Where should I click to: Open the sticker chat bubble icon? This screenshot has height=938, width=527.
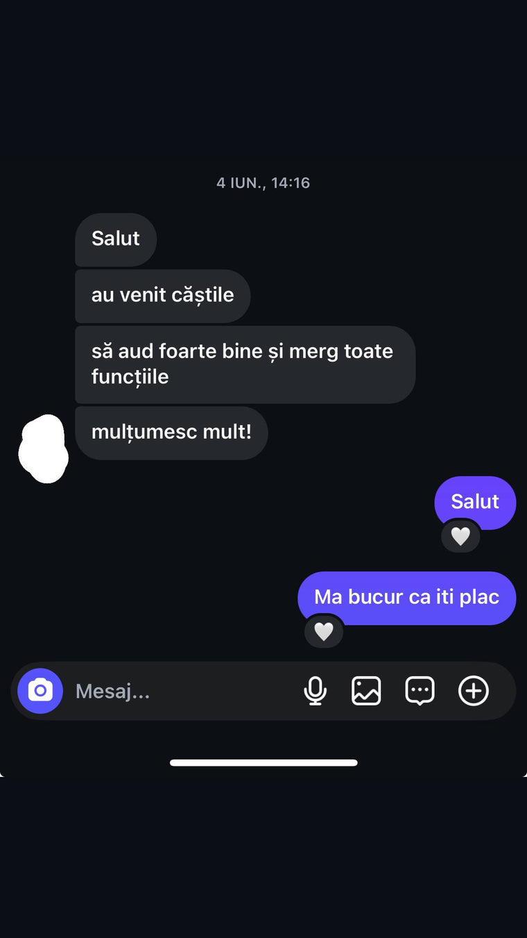420,691
